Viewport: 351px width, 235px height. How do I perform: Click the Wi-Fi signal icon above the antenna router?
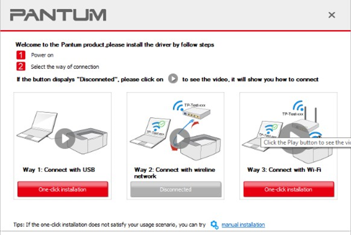pyautogui.click(x=299, y=106)
